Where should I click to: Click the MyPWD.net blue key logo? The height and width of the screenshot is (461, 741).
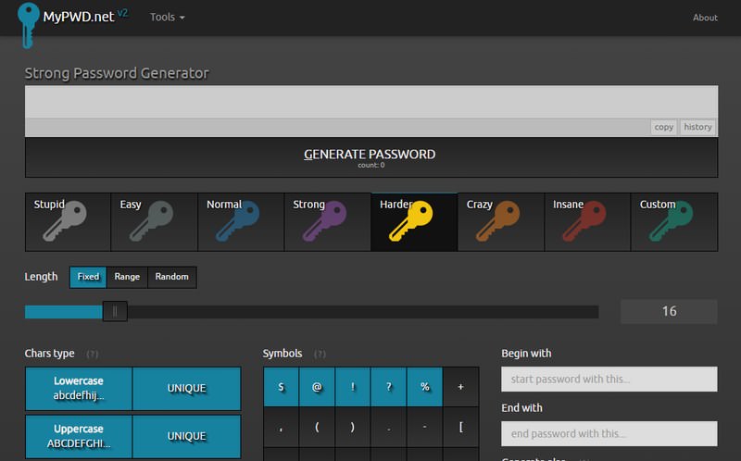point(28,25)
